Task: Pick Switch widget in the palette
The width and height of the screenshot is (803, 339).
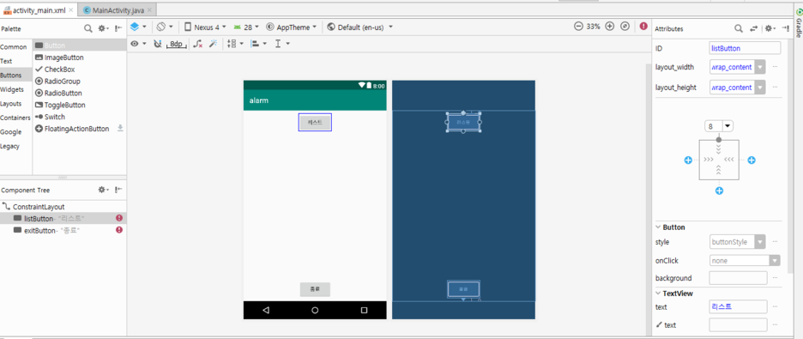Action: click(x=80, y=117)
